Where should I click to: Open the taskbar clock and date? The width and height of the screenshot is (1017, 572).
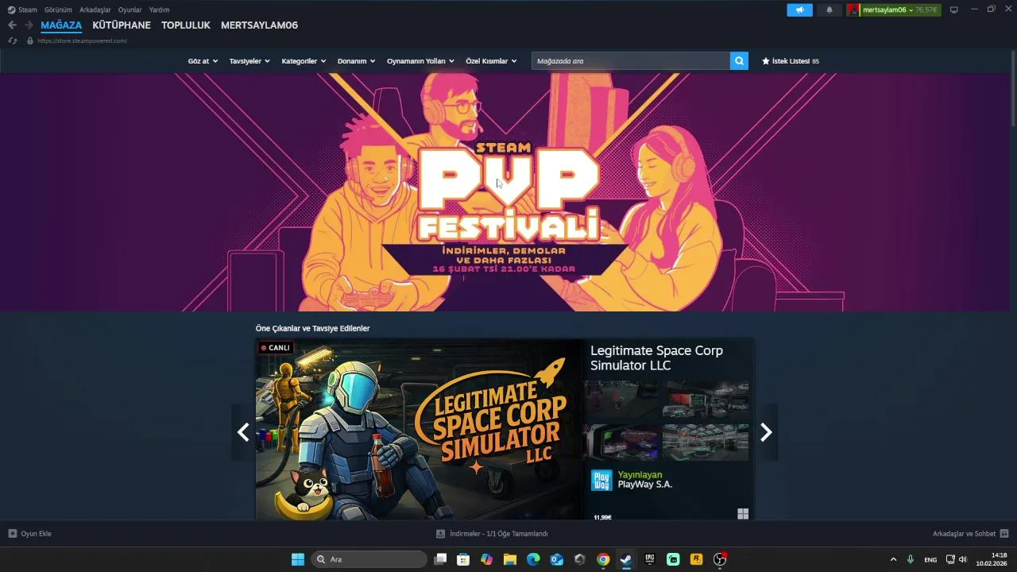[x=992, y=559]
